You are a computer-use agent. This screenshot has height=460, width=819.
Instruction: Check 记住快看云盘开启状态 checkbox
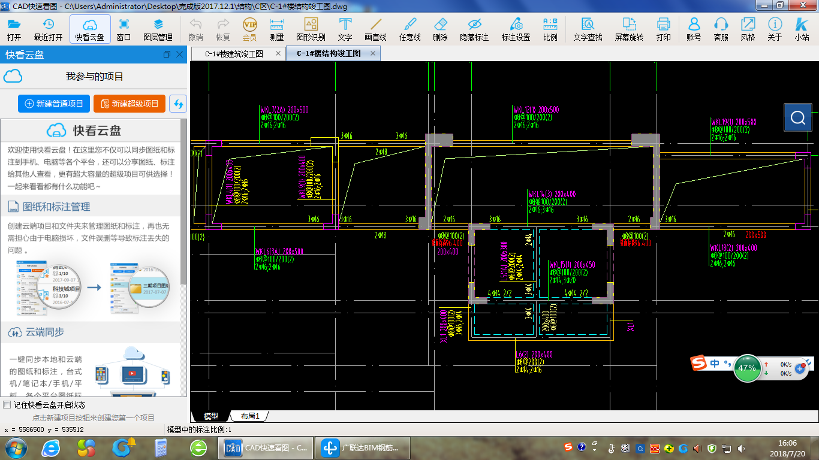pyautogui.click(x=7, y=405)
